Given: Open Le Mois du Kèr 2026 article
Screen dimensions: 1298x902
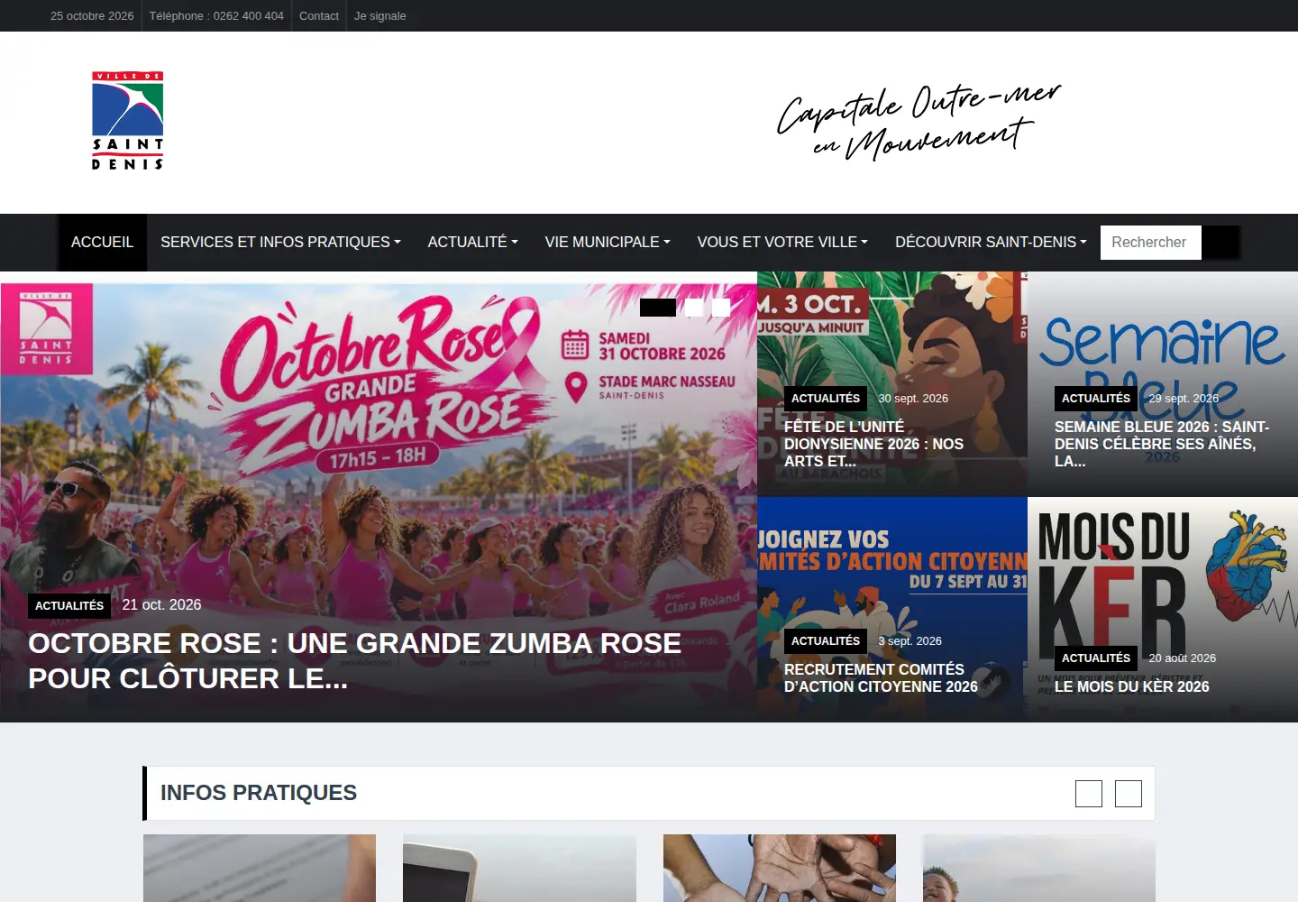Looking at the screenshot, I should click(x=1132, y=686).
